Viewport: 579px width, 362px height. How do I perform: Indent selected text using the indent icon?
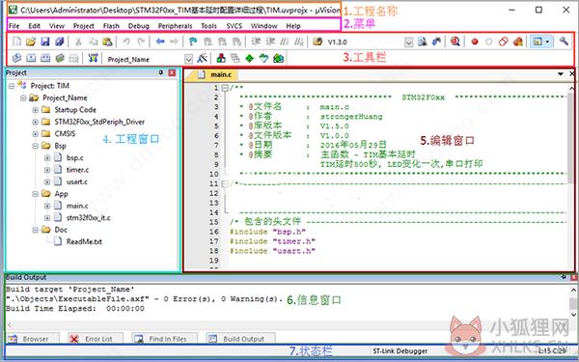(256, 42)
